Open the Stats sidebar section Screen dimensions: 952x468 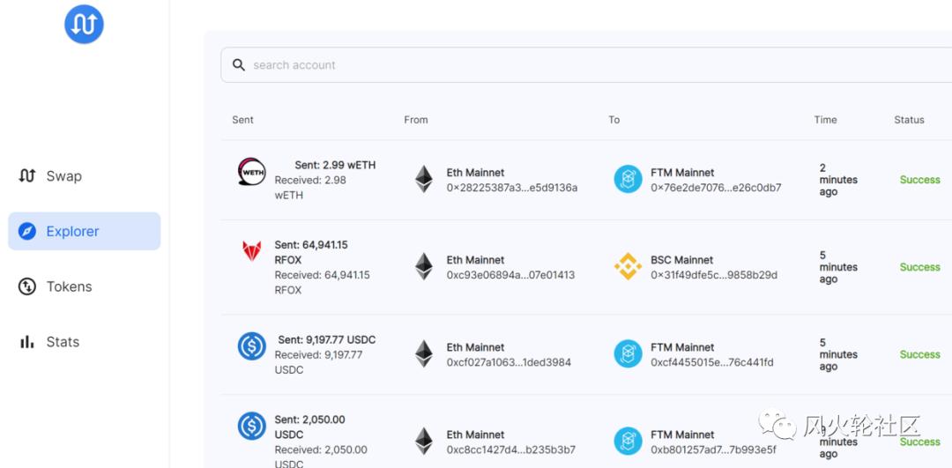[x=62, y=342]
